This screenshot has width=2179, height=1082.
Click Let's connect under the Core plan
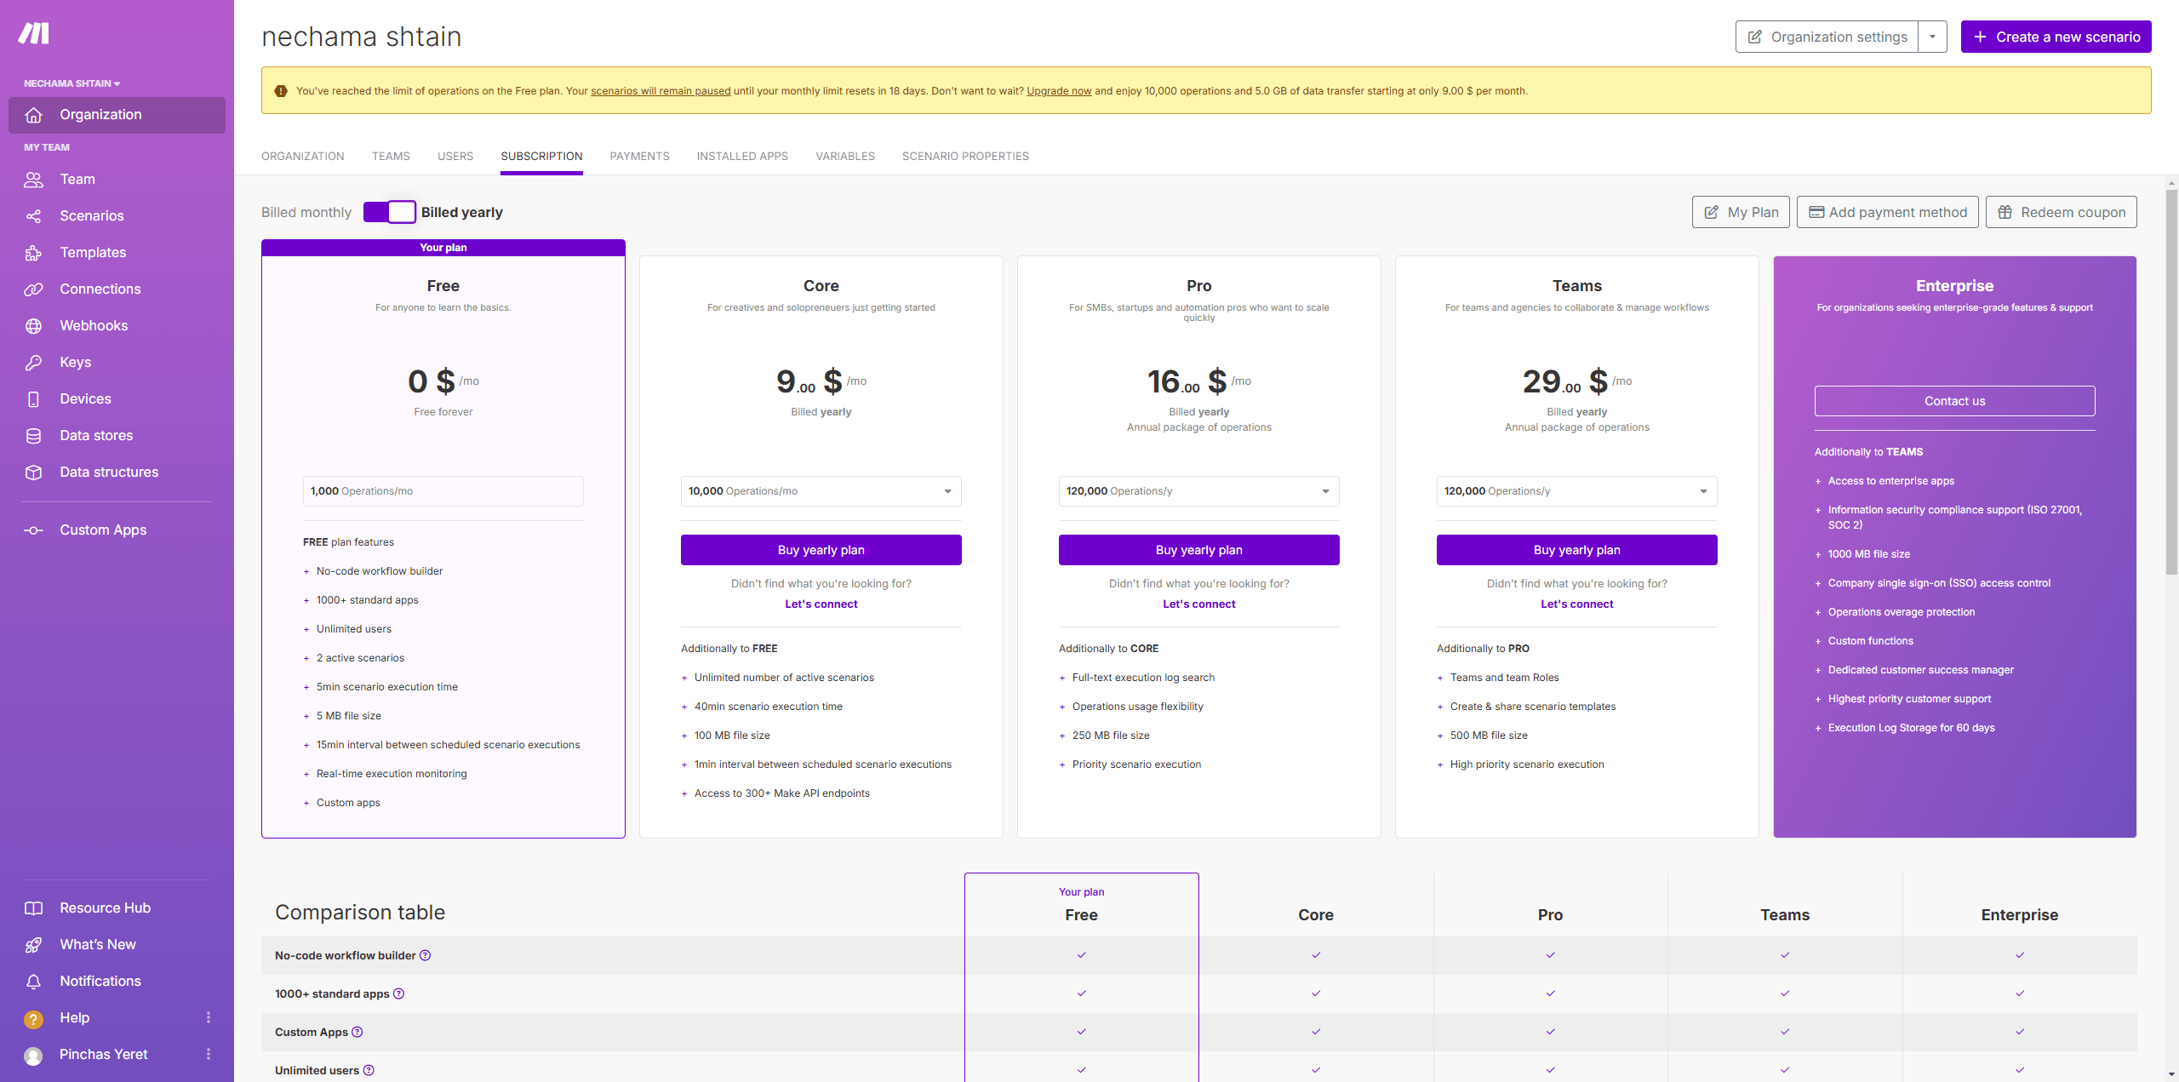821,604
